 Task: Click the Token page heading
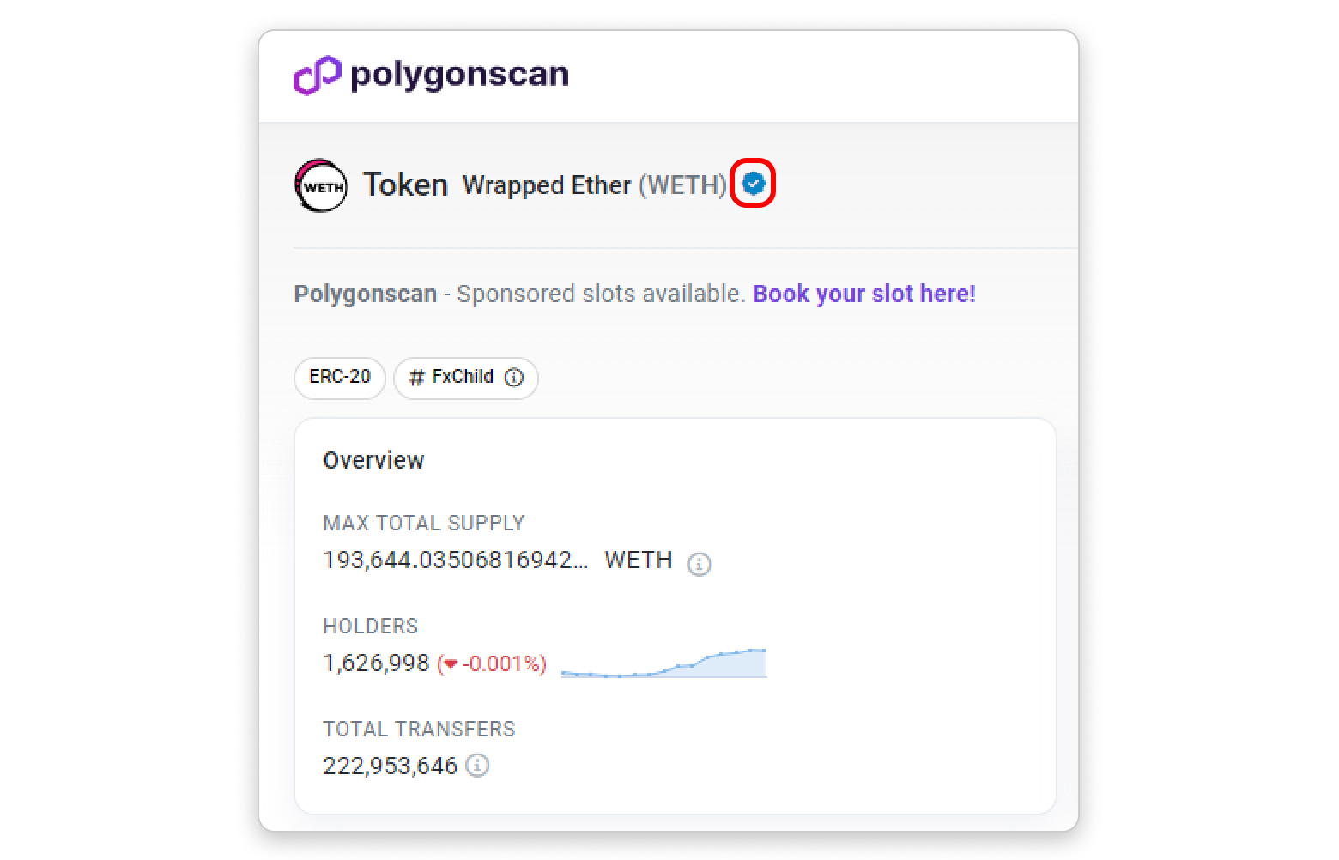coord(405,185)
